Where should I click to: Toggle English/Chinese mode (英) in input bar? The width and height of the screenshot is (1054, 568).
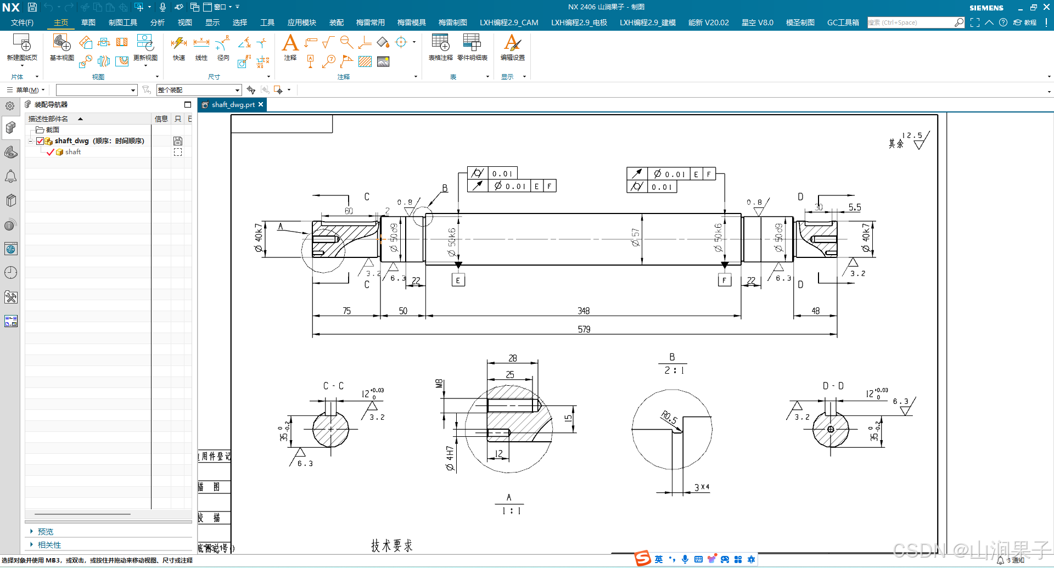pyautogui.click(x=658, y=559)
